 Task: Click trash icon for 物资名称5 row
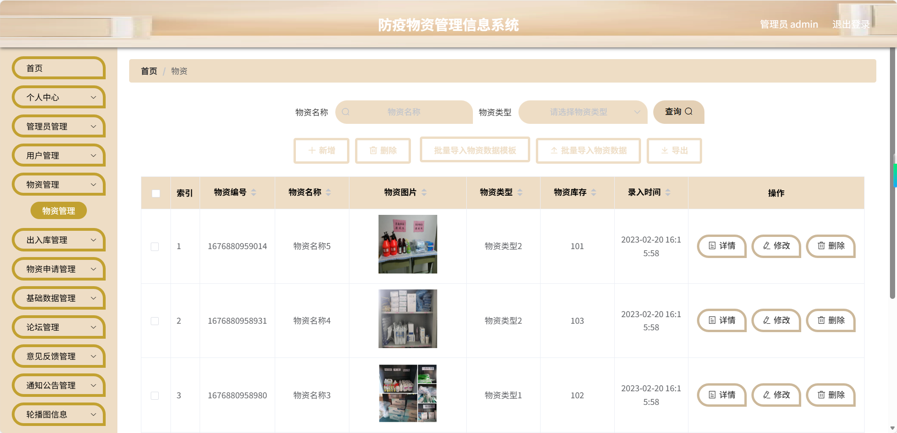tap(821, 246)
